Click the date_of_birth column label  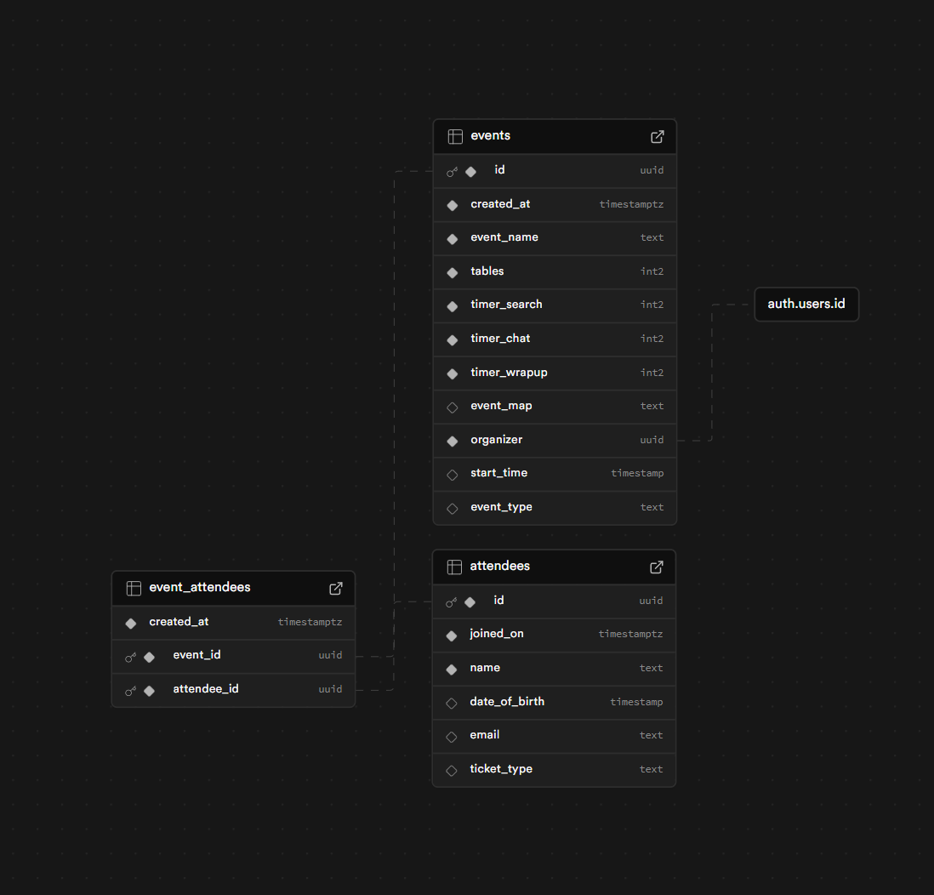point(507,702)
